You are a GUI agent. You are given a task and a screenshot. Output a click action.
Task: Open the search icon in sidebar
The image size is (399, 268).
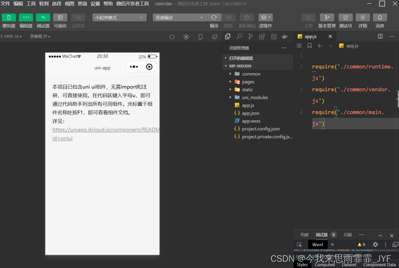(239, 36)
